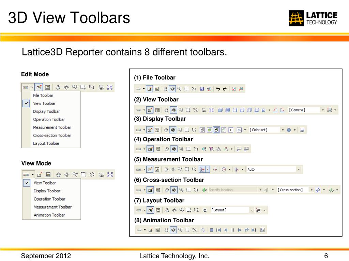Screen dimensions: 349x261
Task: Choose Display Toolbar from View Mode menu
Action: pos(51,191)
